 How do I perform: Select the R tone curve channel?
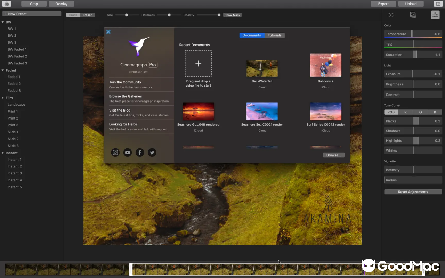click(x=405, y=112)
